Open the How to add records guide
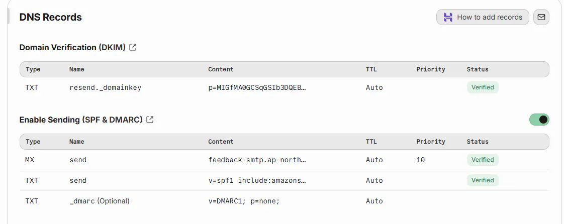The width and height of the screenshot is (564, 224). (x=483, y=17)
